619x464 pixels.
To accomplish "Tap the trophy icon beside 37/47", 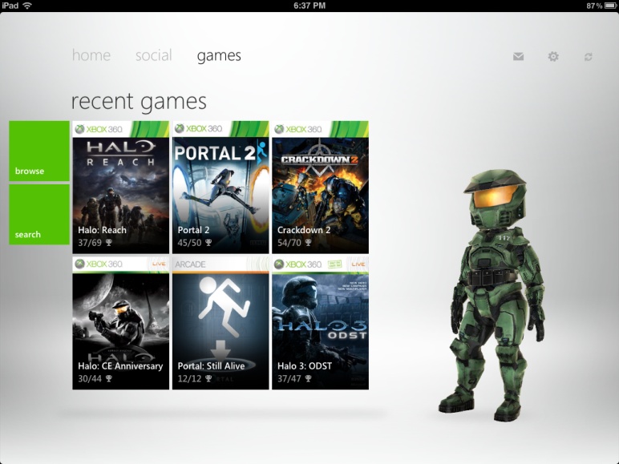I will tap(308, 379).
